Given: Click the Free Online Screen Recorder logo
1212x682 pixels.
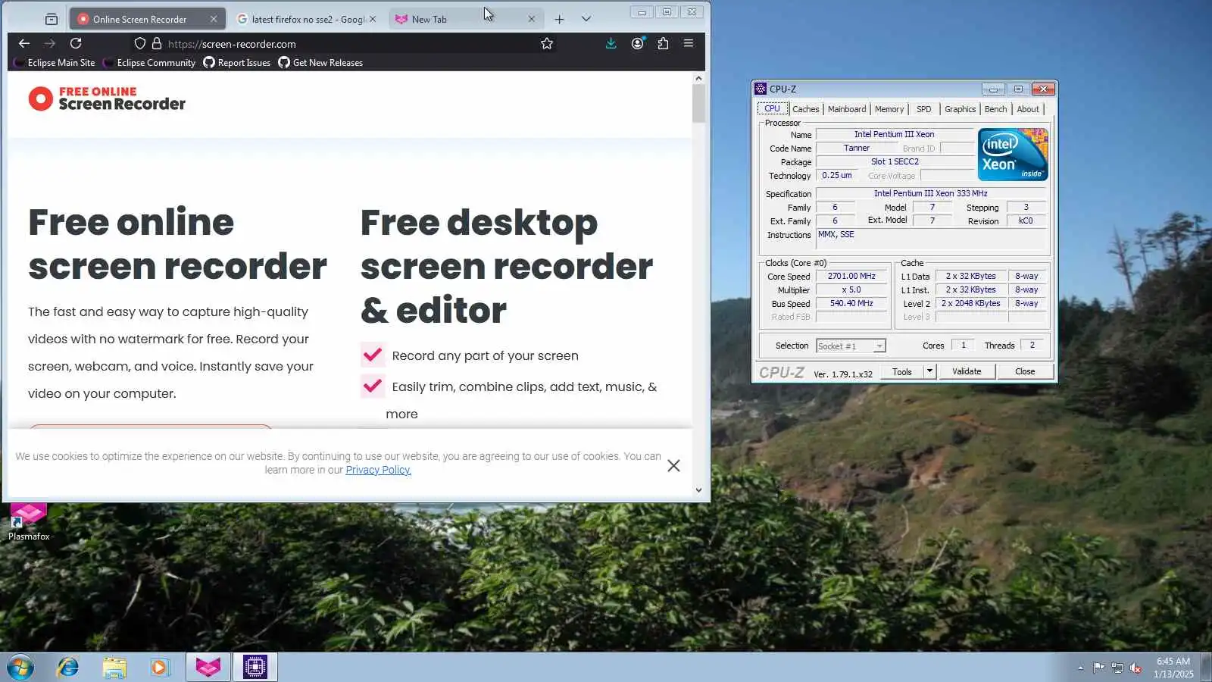Looking at the screenshot, I should pos(107,99).
